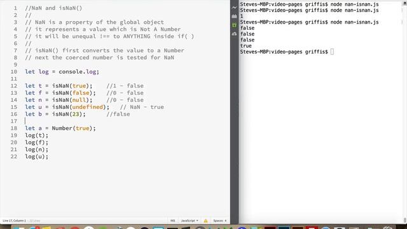Click the 'log(f);' line
Viewport: 407px width, 229px height.
pos(37,142)
